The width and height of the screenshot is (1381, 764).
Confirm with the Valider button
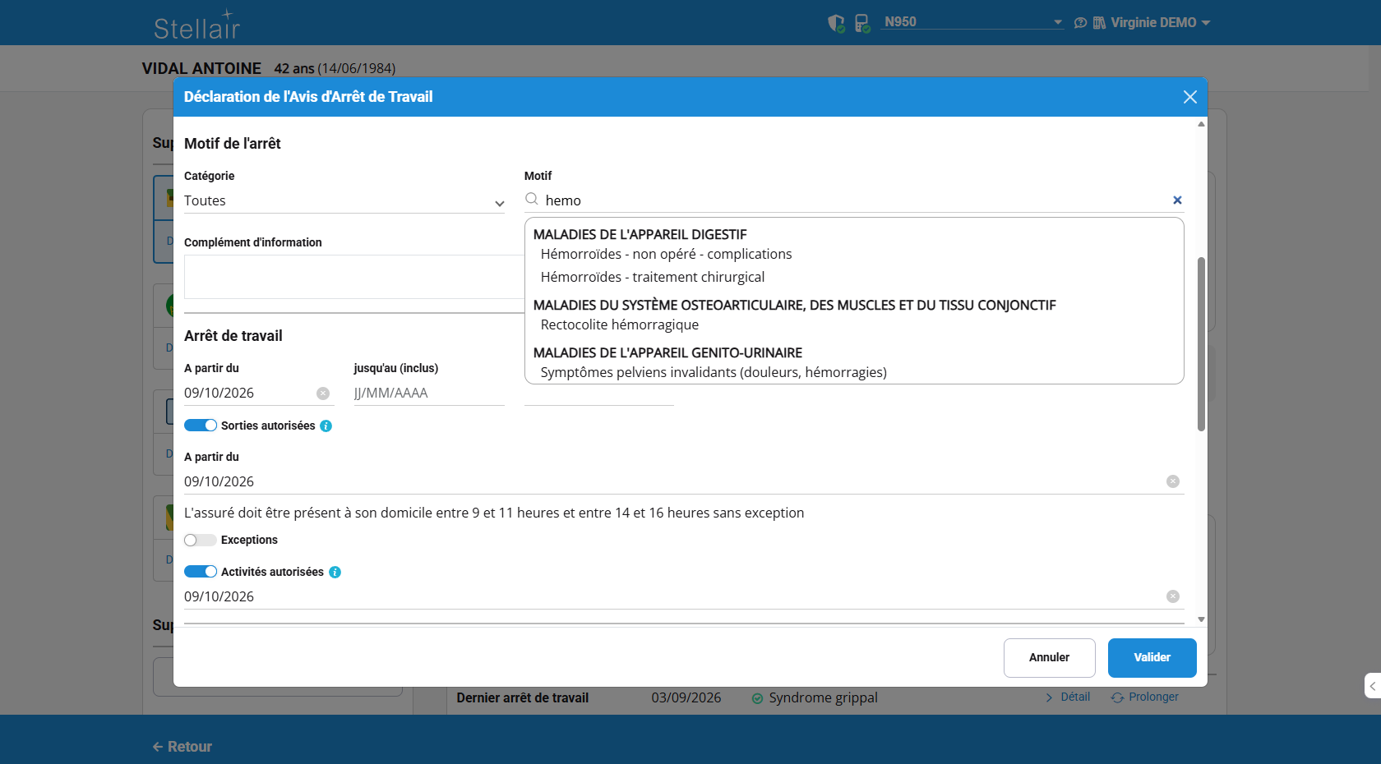click(1152, 658)
